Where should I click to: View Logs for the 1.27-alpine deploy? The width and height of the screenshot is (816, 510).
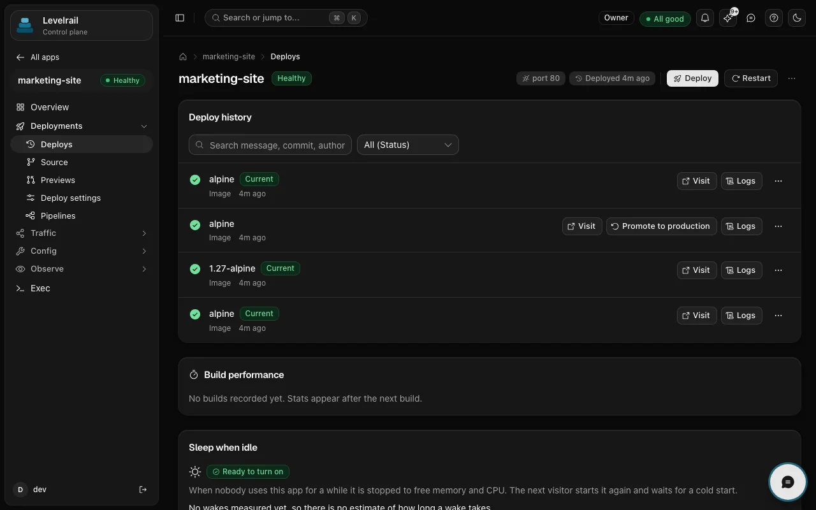[x=741, y=270]
